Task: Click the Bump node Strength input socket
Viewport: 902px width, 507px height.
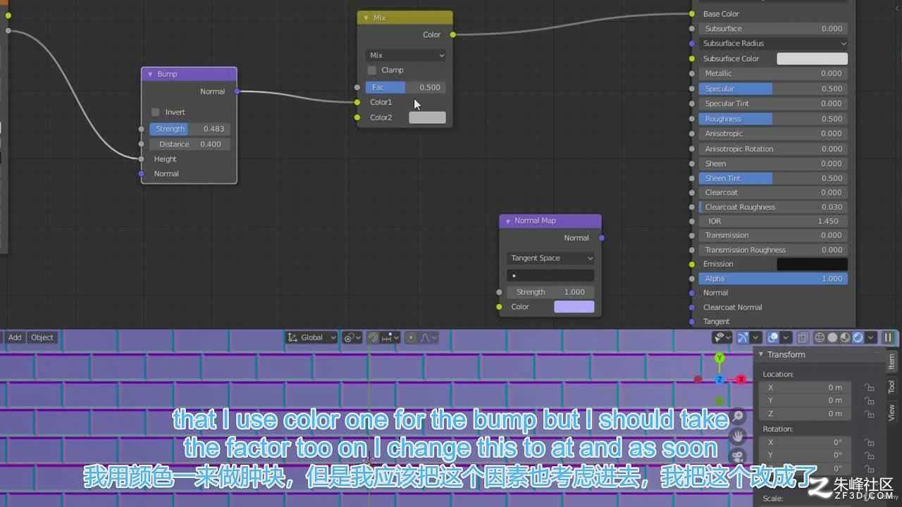Action: (142, 129)
